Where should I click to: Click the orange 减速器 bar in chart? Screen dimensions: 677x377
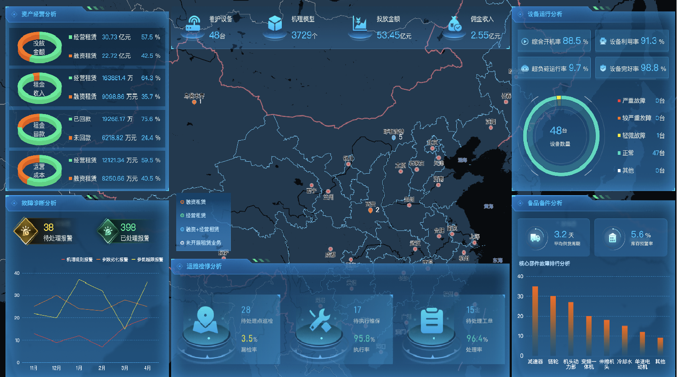(x=535, y=321)
